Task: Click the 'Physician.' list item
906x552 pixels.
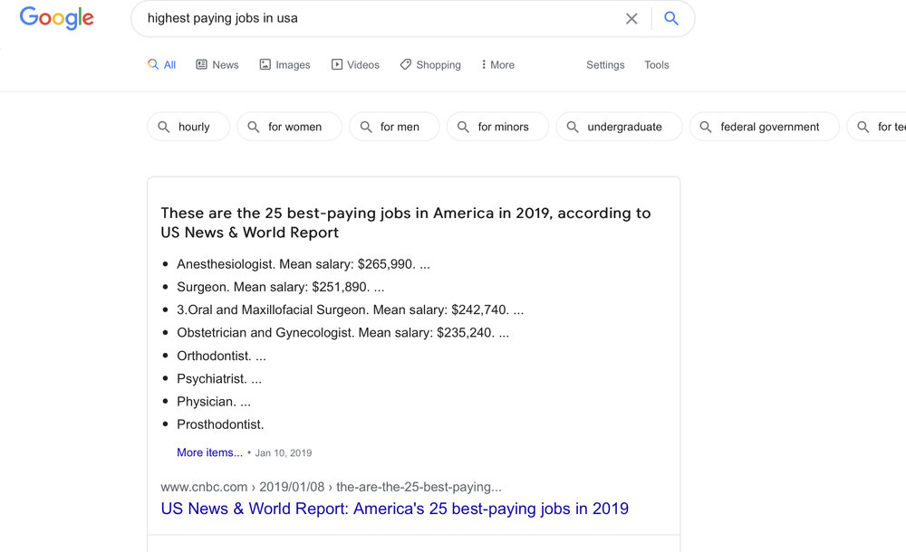Action: pos(214,401)
